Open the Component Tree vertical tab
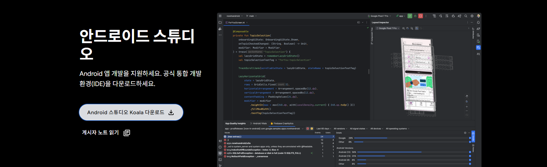This screenshot has height=167, width=547. 372,36
